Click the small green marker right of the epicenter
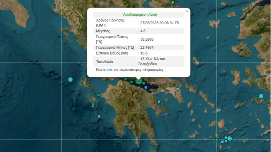 144,83
